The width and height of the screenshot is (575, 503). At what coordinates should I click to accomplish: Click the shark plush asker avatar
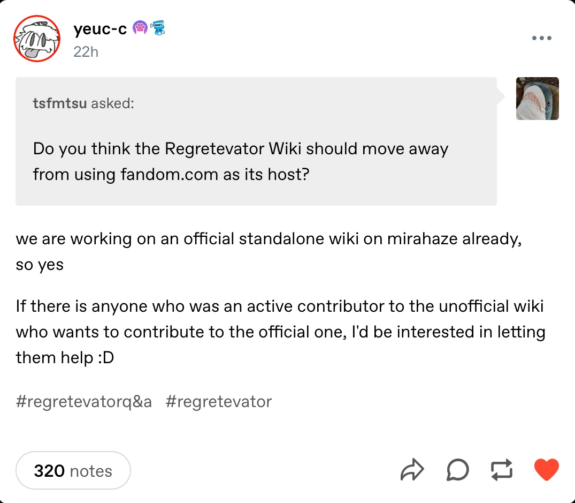(x=537, y=99)
